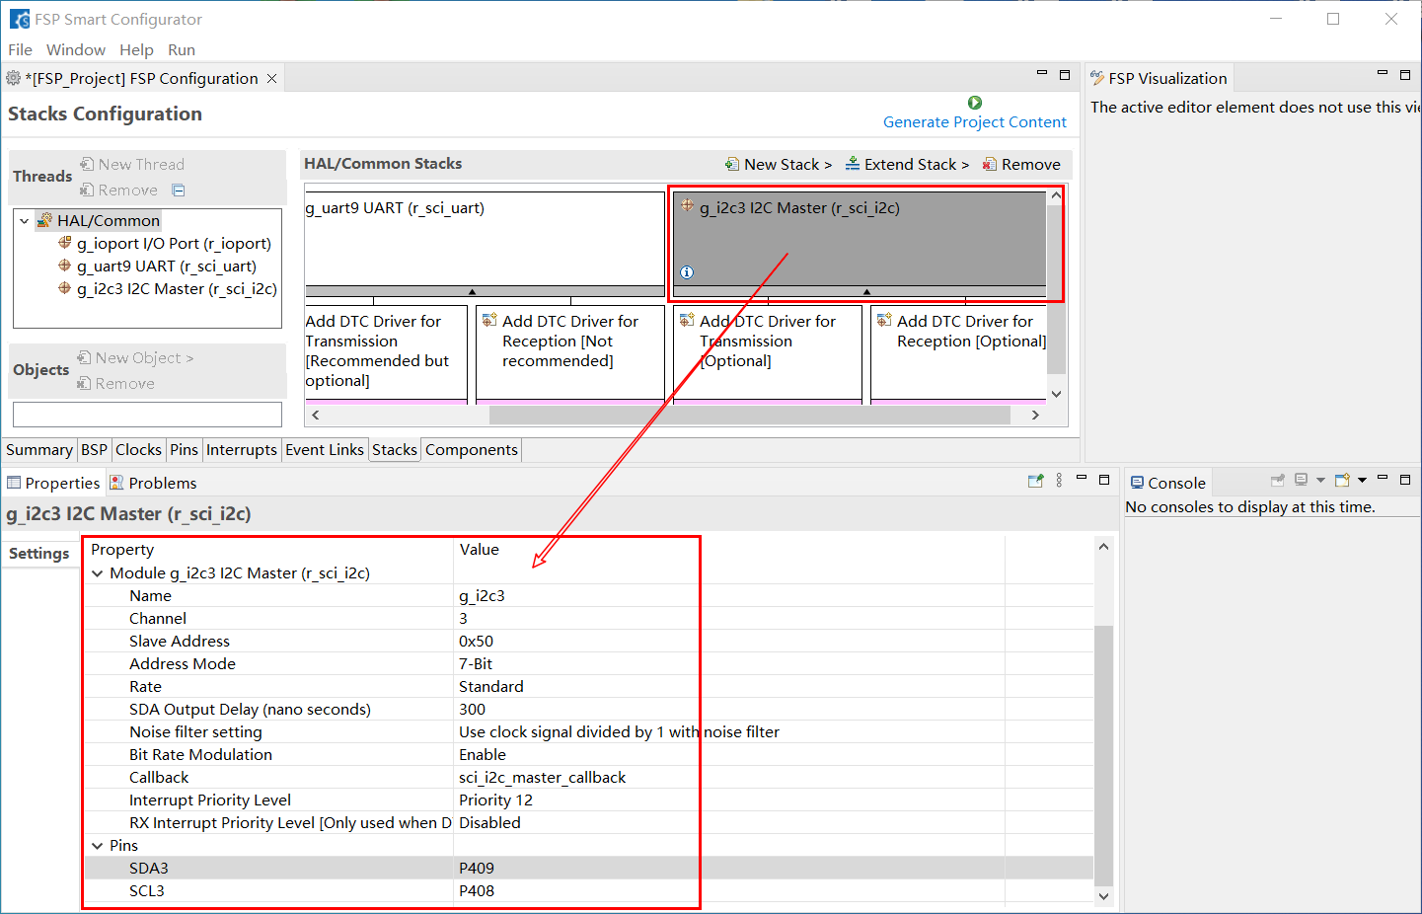Maximize the FSP Visualization view
The image size is (1422, 914).
point(1405,75)
